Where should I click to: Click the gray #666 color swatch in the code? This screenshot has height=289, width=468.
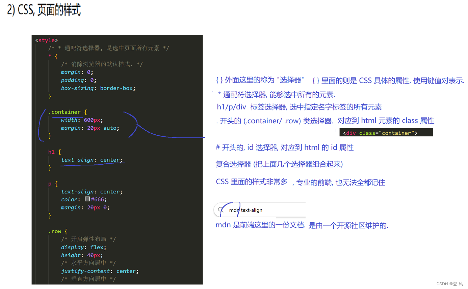point(87,199)
